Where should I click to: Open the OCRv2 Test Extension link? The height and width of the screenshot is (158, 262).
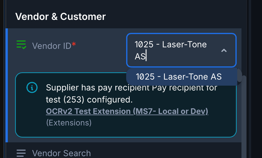point(127,111)
